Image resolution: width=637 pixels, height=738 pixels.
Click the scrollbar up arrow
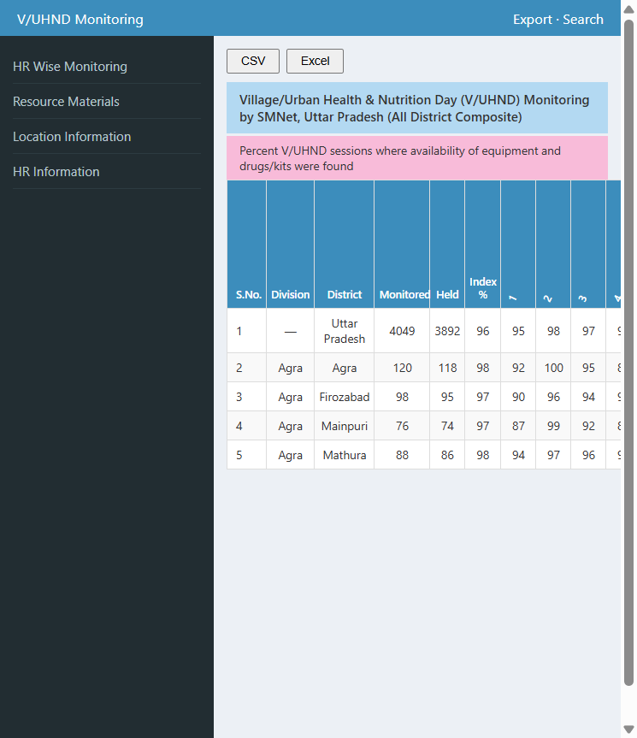(x=628, y=9)
